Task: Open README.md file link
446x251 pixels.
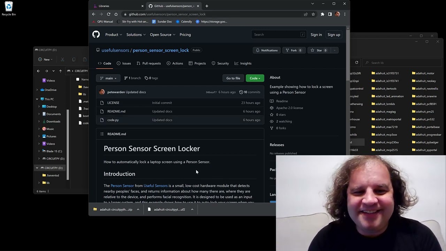Action: coord(116,111)
